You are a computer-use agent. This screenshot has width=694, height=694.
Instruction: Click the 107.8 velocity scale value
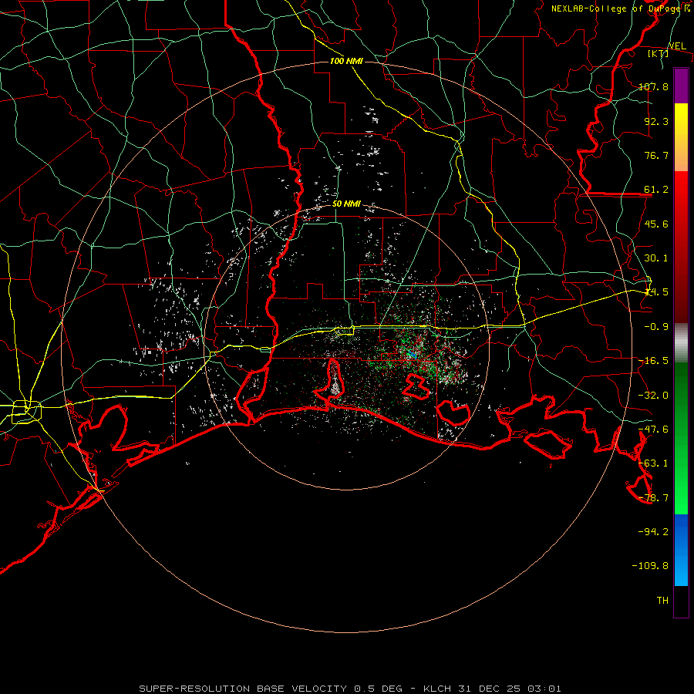coord(653,86)
